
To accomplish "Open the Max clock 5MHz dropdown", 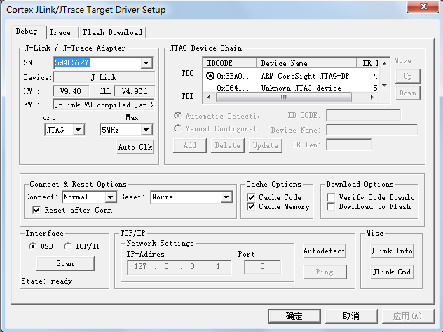I will 146,130.
